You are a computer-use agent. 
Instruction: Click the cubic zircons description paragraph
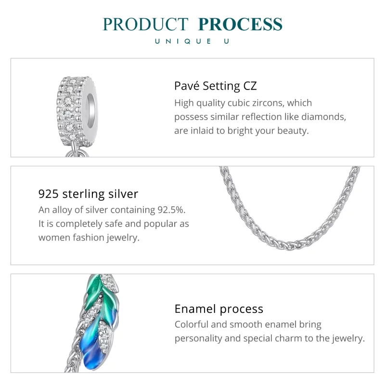pos(260,117)
